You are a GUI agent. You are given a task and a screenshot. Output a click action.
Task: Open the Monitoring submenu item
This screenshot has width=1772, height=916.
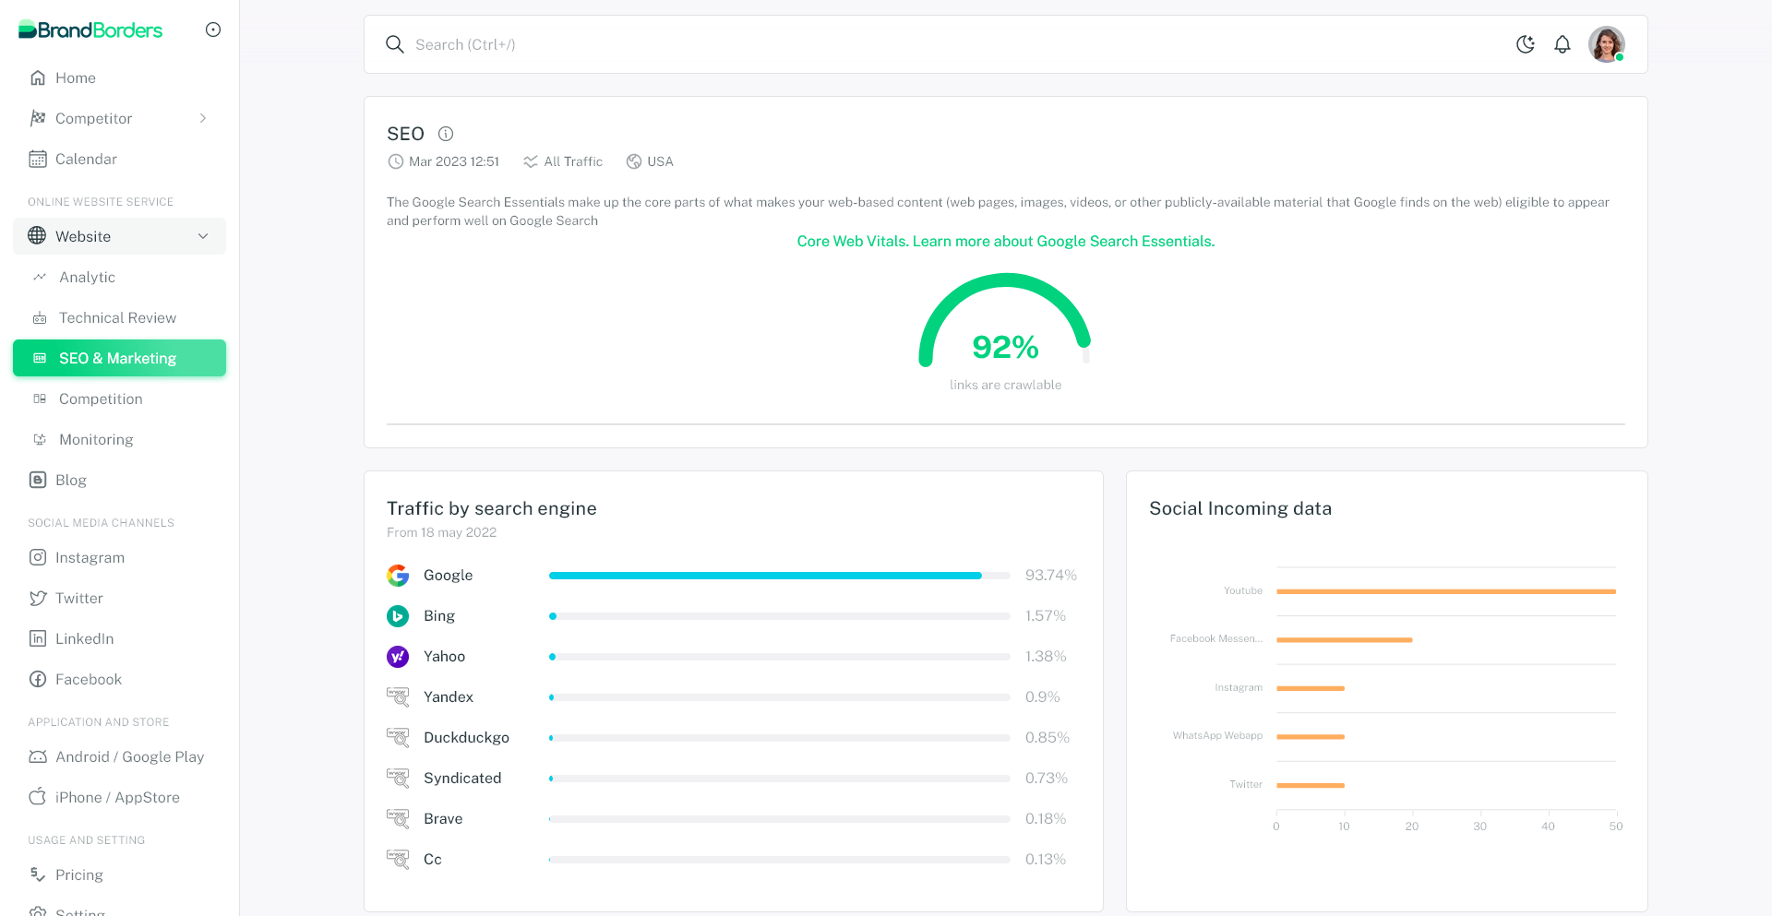tap(119, 439)
